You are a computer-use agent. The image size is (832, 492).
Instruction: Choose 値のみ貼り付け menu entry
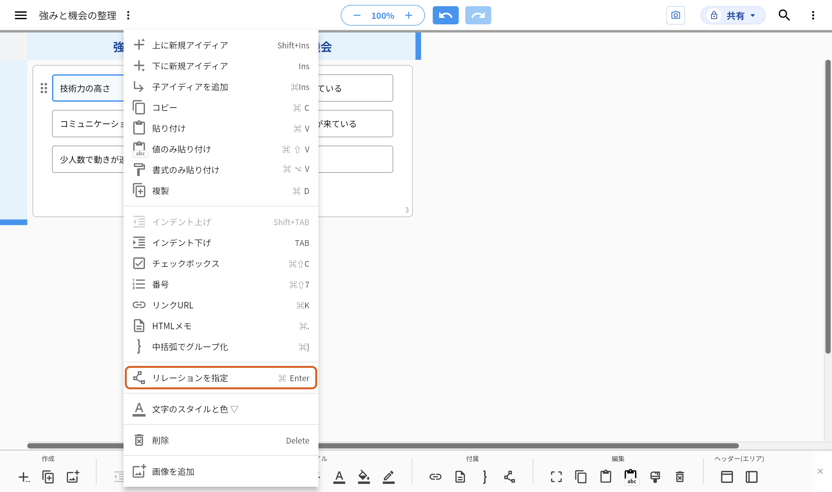pos(221,149)
